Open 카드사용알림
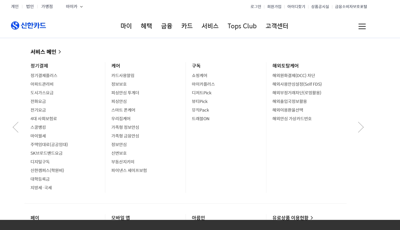 123,76
